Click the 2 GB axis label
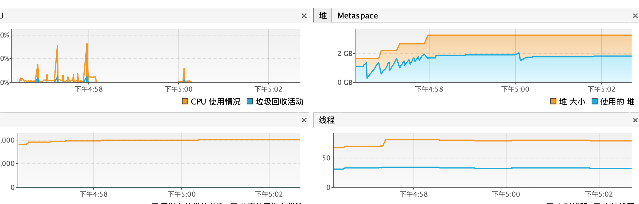 coord(345,53)
